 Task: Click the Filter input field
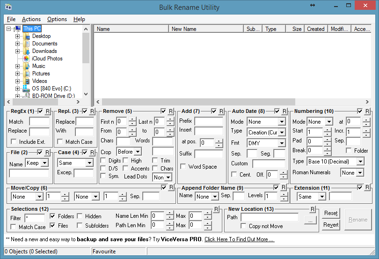coord(35,218)
